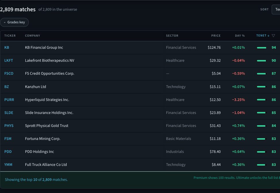The image size is (280, 193).
Task: Click Showing the top 10 footer text
Action: point(36,179)
